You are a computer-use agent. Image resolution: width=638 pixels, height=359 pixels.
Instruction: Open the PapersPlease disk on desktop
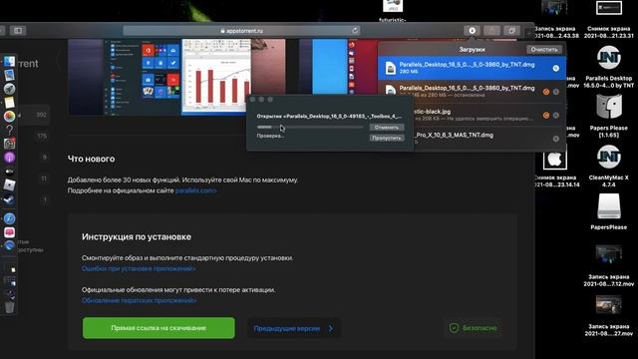[609, 206]
